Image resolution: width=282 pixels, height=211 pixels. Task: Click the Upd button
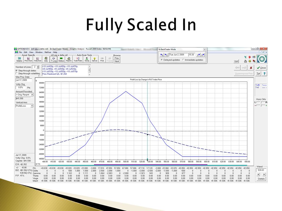[x=236, y=61]
